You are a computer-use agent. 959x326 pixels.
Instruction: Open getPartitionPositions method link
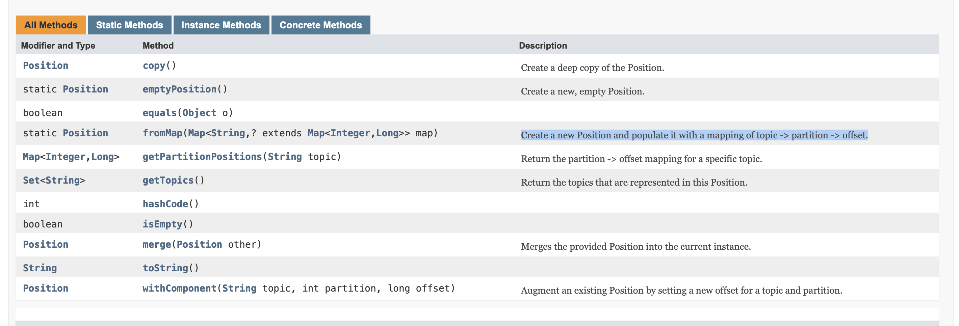202,157
